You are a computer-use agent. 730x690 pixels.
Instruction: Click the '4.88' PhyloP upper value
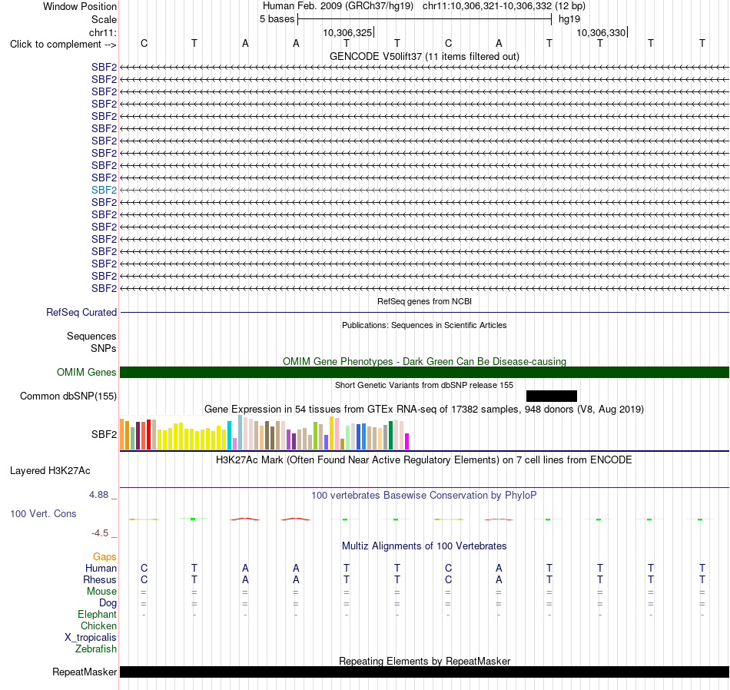98,495
